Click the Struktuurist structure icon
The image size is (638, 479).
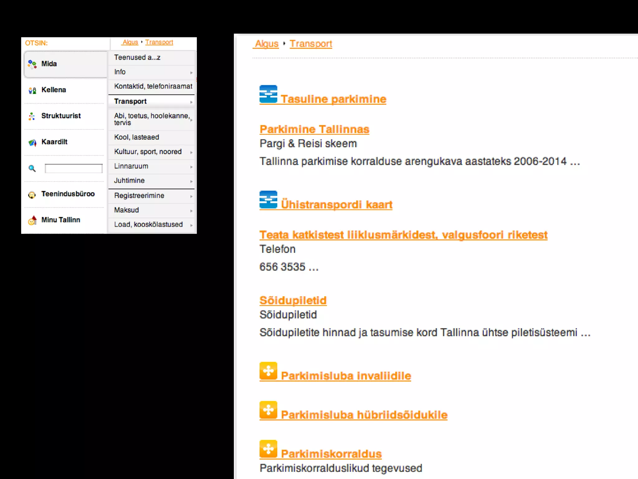[x=32, y=116]
